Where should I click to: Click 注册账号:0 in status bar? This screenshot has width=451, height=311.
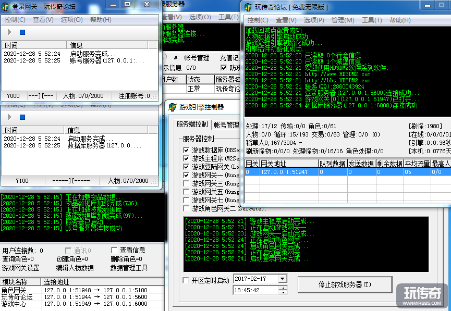coord(134,96)
